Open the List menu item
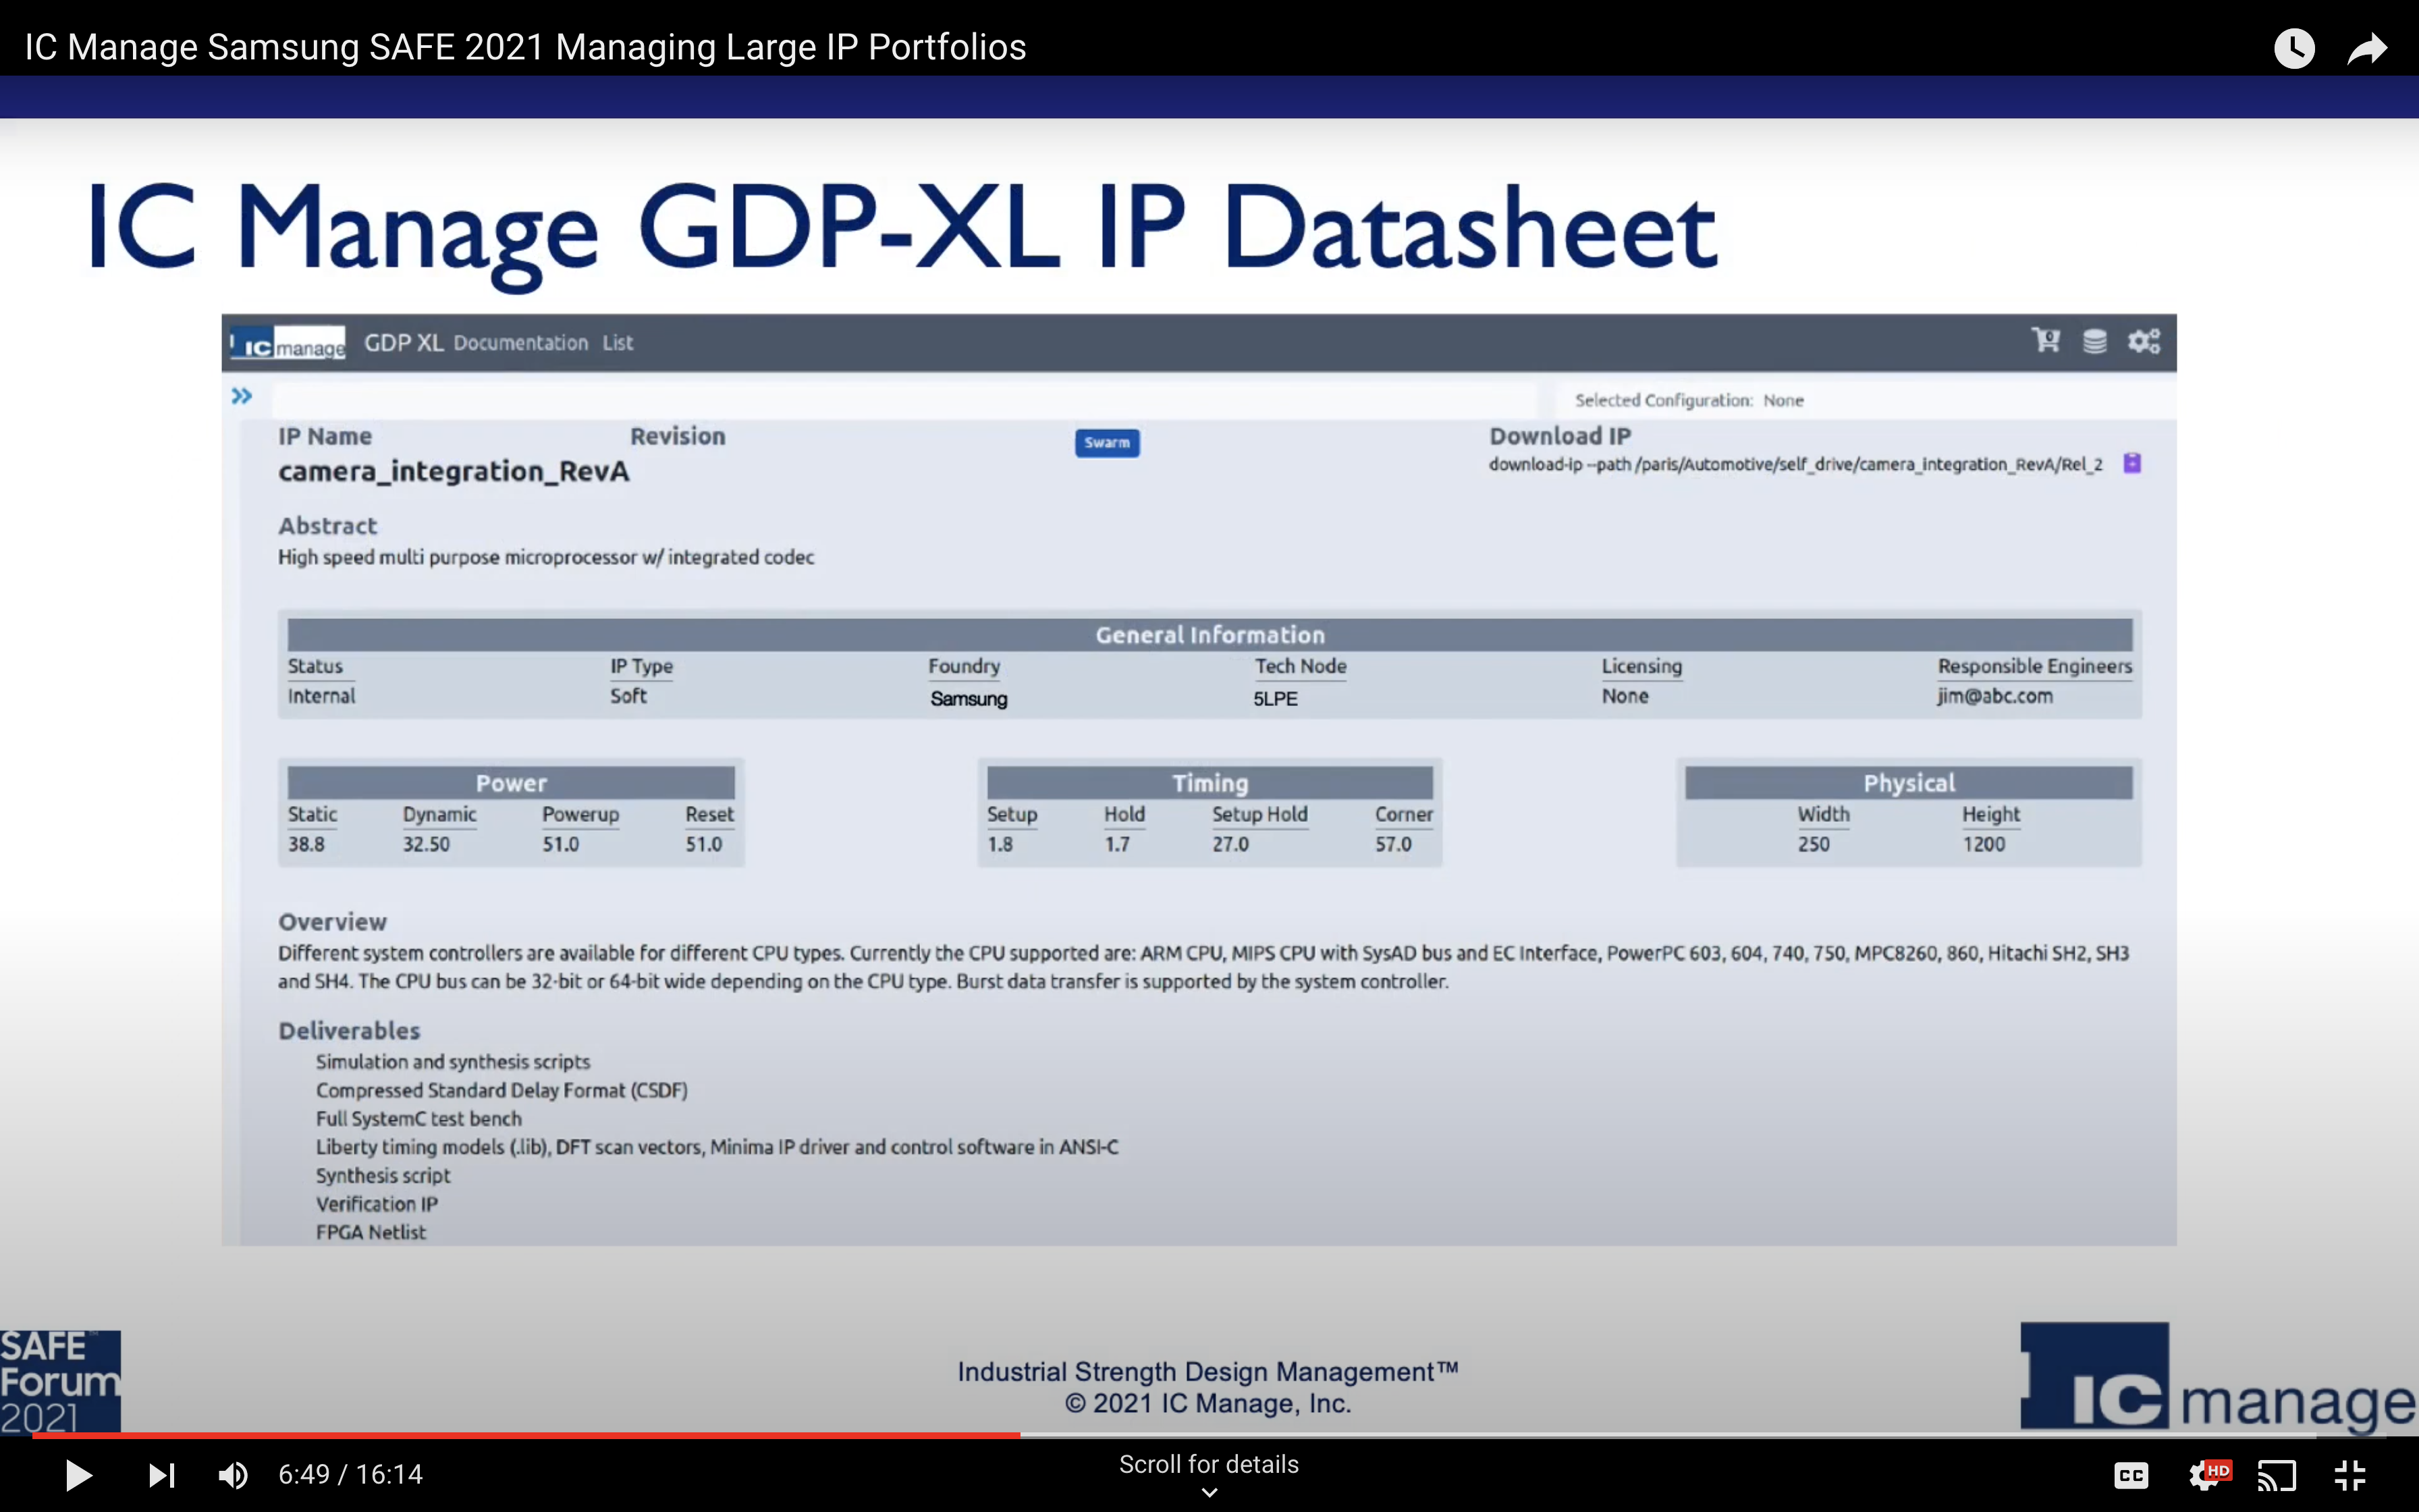2419x1512 pixels. coord(618,343)
